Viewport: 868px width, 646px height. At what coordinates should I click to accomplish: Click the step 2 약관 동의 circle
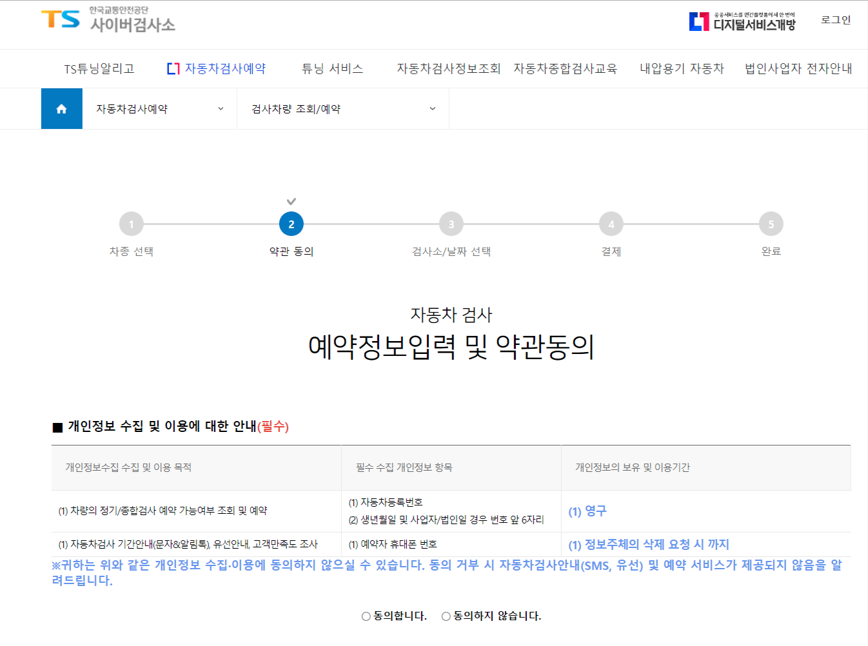pyautogui.click(x=291, y=224)
